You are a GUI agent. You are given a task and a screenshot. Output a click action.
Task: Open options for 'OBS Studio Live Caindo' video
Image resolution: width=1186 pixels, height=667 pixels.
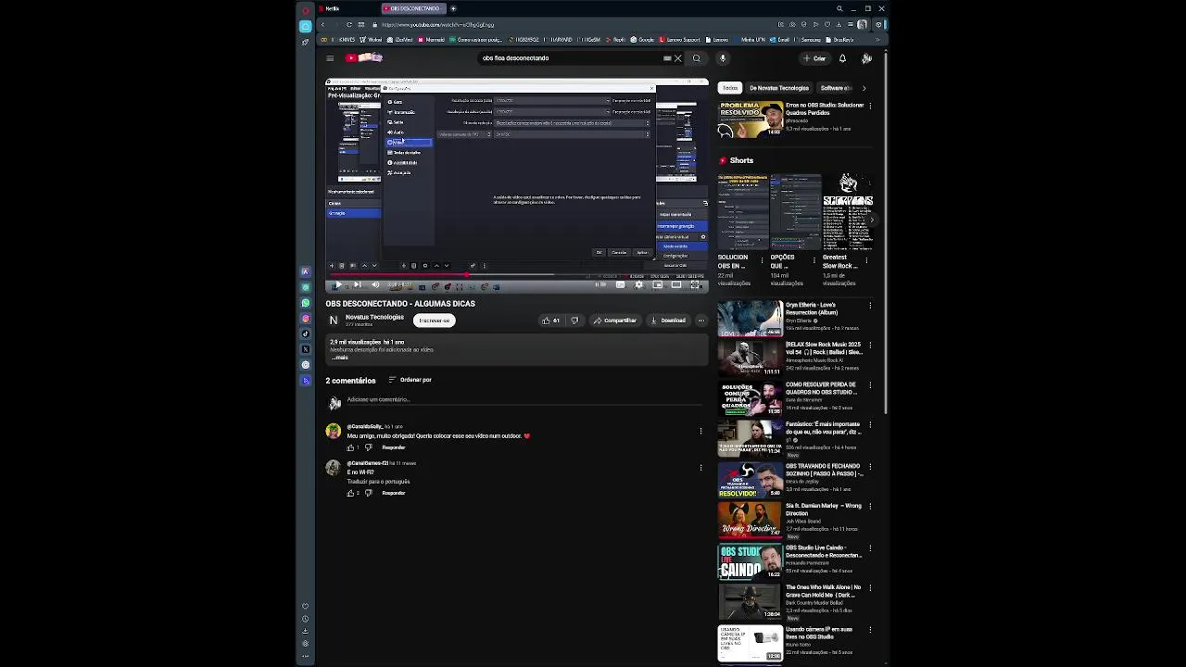(x=870, y=548)
